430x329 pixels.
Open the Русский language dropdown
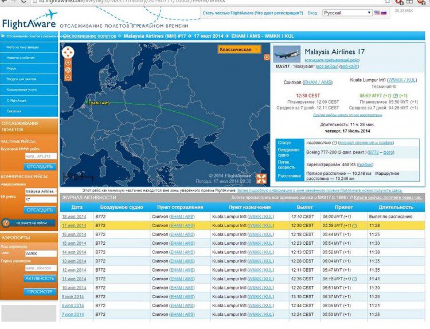coord(346,12)
